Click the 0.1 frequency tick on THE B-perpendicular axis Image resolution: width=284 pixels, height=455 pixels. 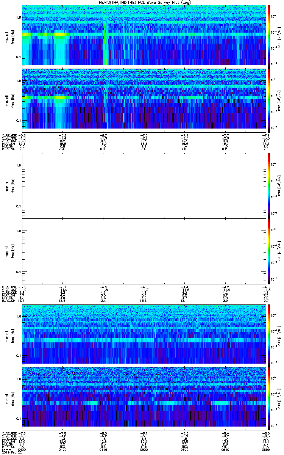click(18, 356)
